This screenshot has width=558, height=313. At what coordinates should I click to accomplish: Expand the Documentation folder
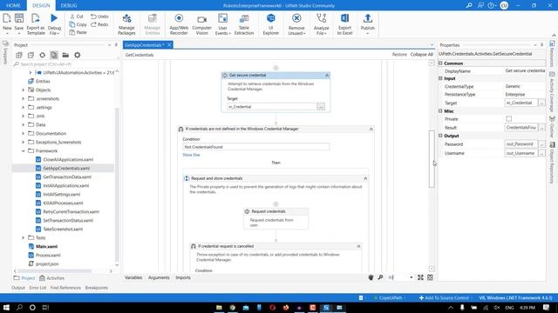(x=24, y=133)
